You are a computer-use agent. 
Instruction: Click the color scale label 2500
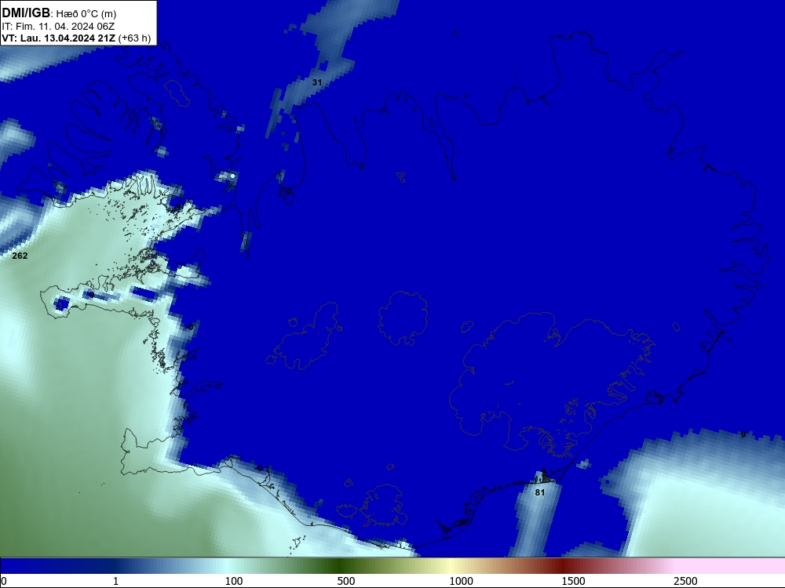tap(685, 581)
